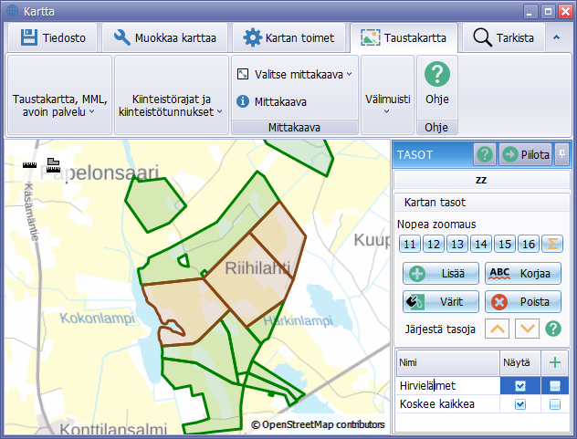Image resolution: width=577 pixels, height=439 pixels.
Task: Open Taustakartta, MML, avoin palvelu dropdown
Action: 59,95
